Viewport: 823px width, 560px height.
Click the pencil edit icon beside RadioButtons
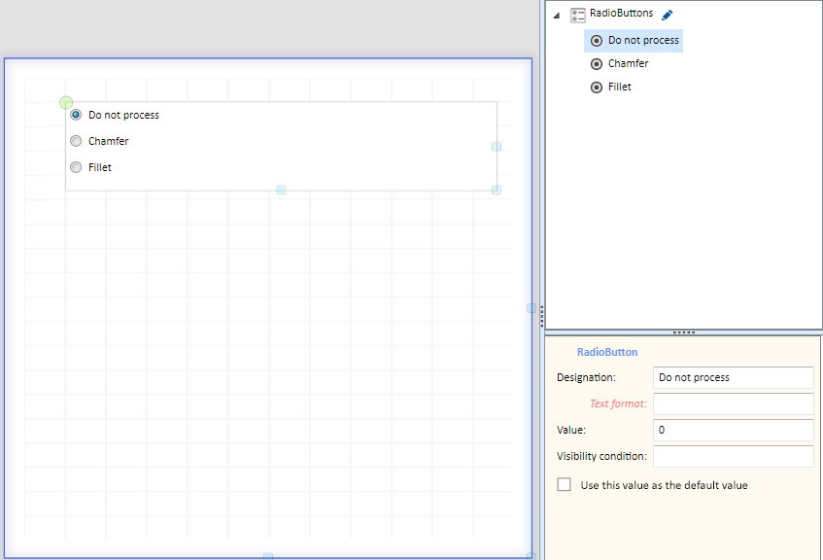tap(668, 15)
